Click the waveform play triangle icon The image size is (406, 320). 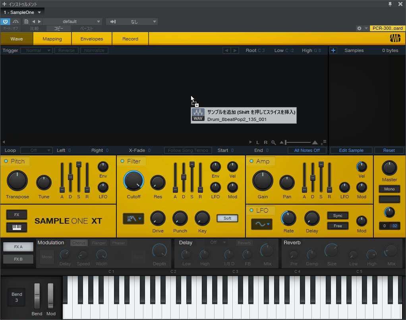pyautogui.click(x=250, y=142)
